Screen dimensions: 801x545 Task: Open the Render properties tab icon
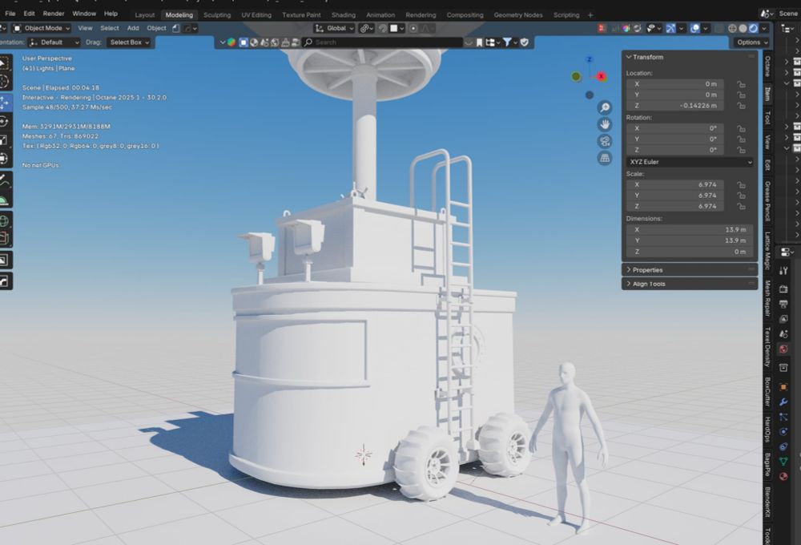[x=783, y=289]
